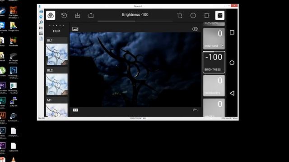Click the FILM category label
Image resolution: width=289 pixels, height=162 pixels.
tap(56, 31)
